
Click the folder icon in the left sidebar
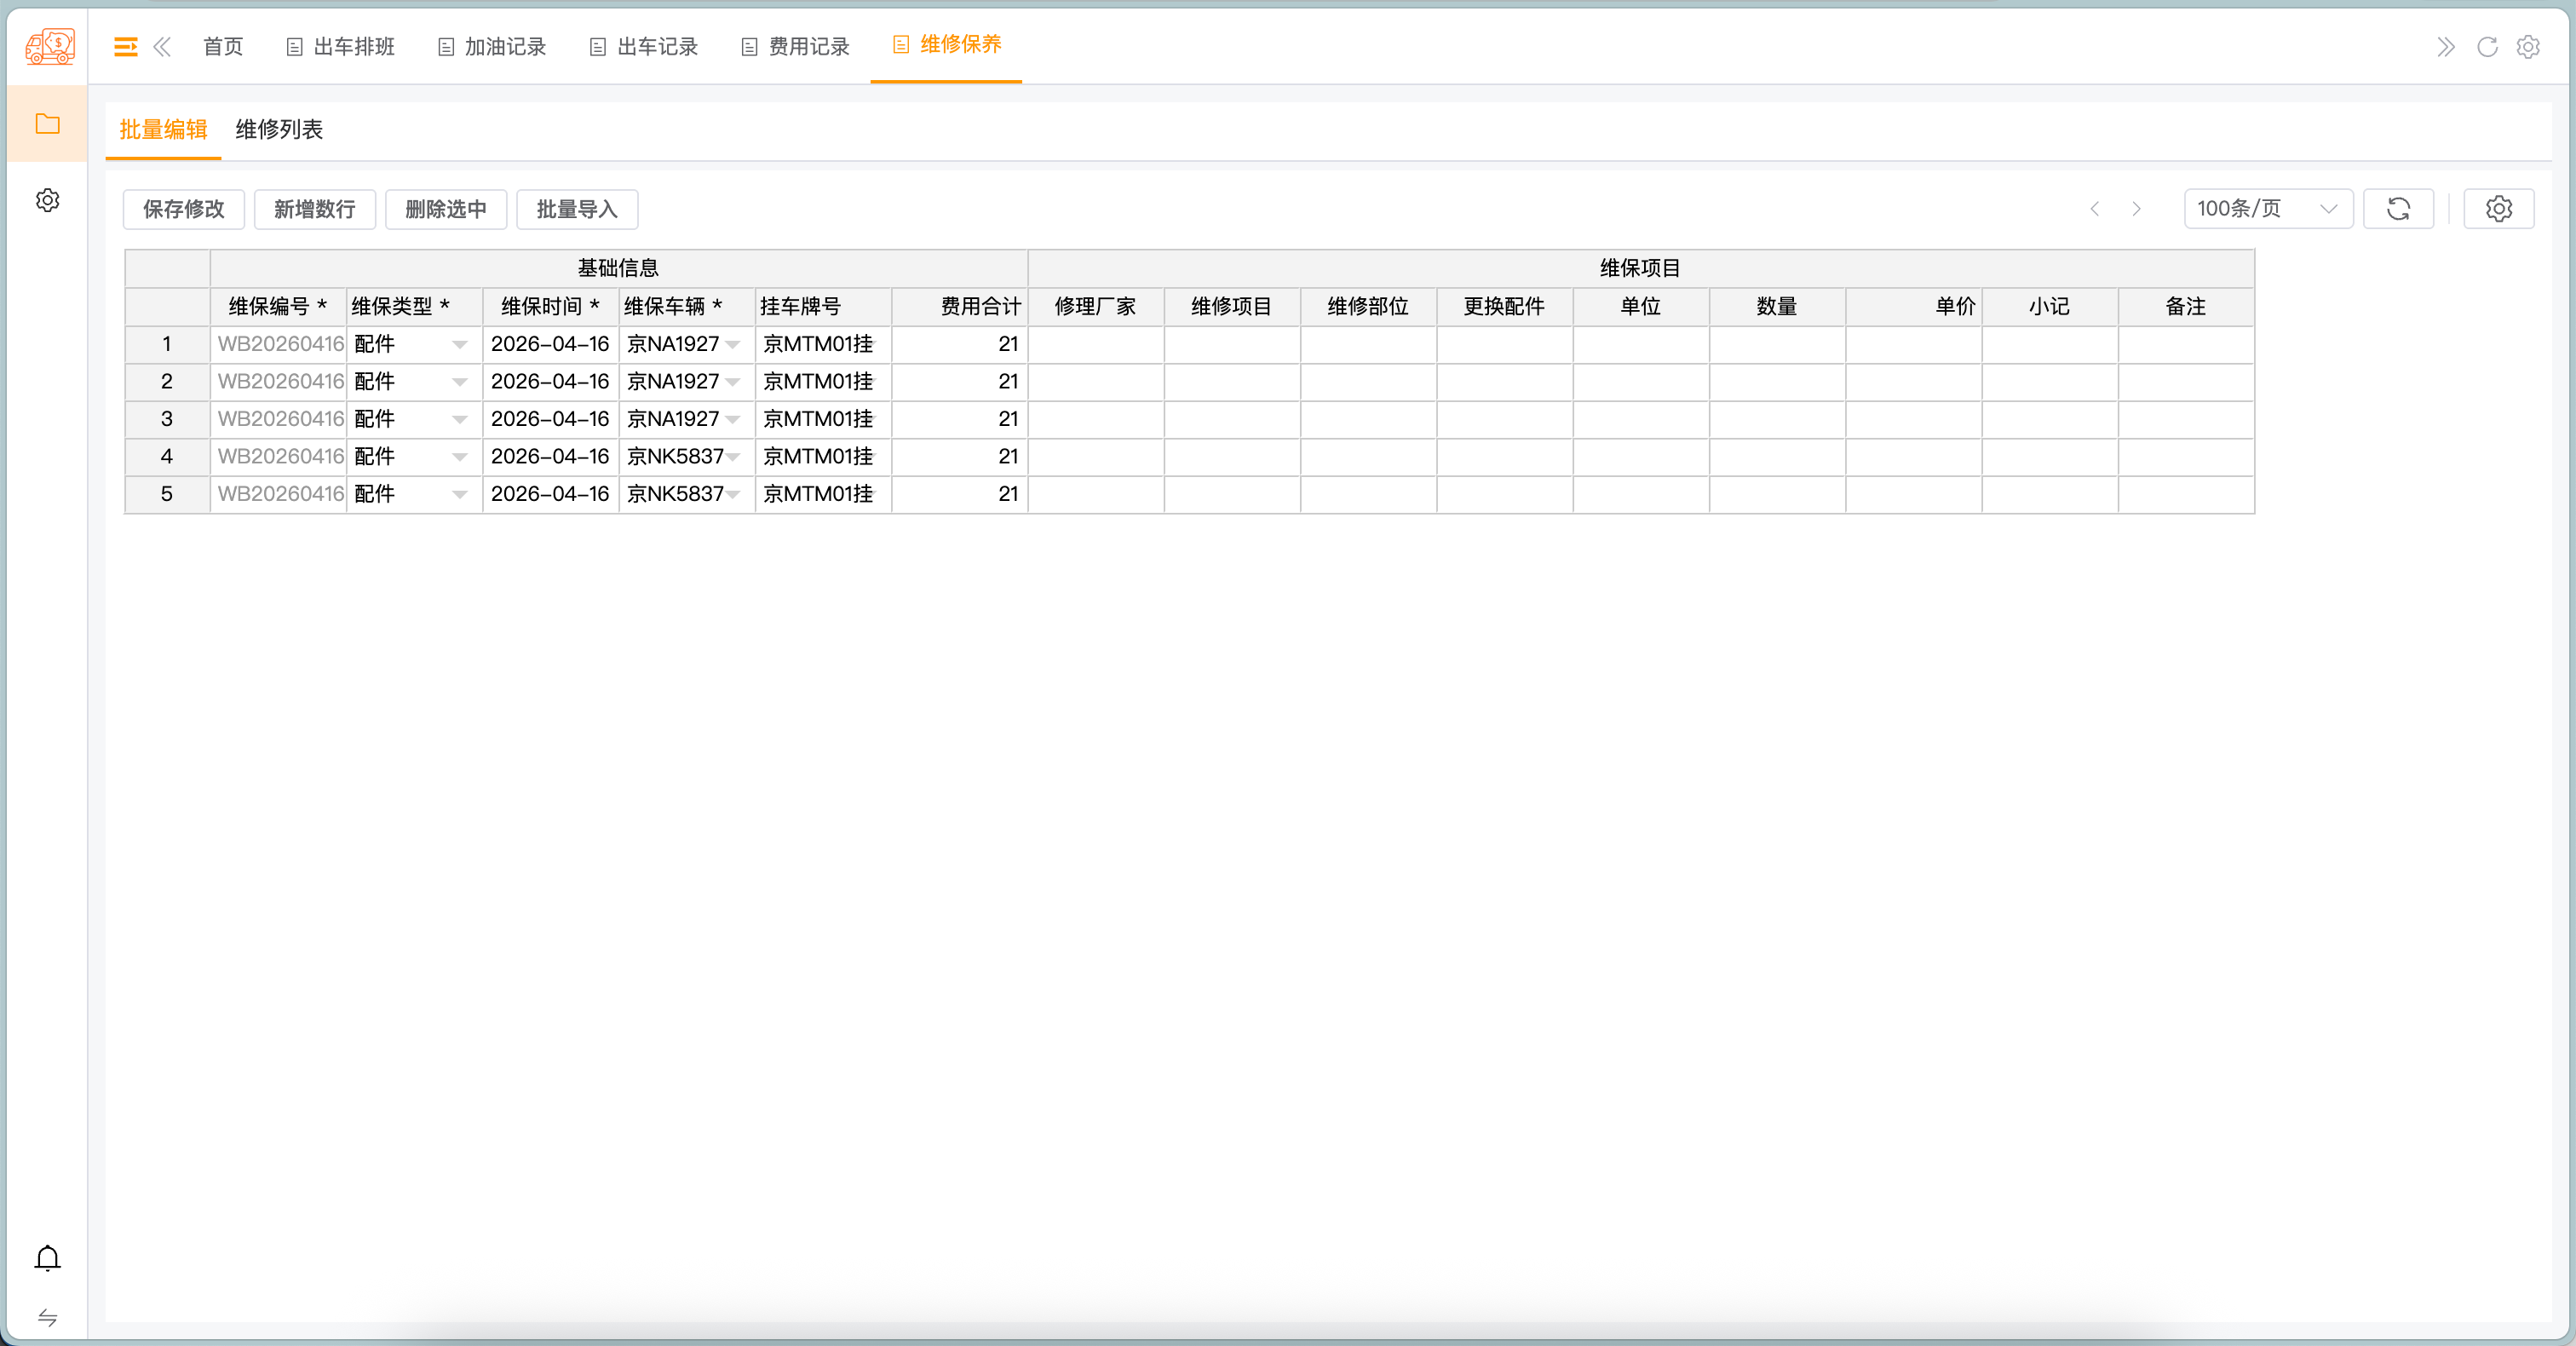click(x=47, y=124)
